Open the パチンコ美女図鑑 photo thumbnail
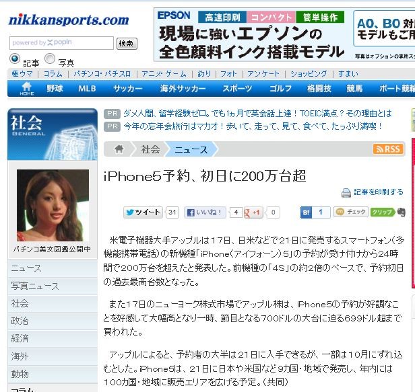The image size is (415, 392). pos(53,205)
